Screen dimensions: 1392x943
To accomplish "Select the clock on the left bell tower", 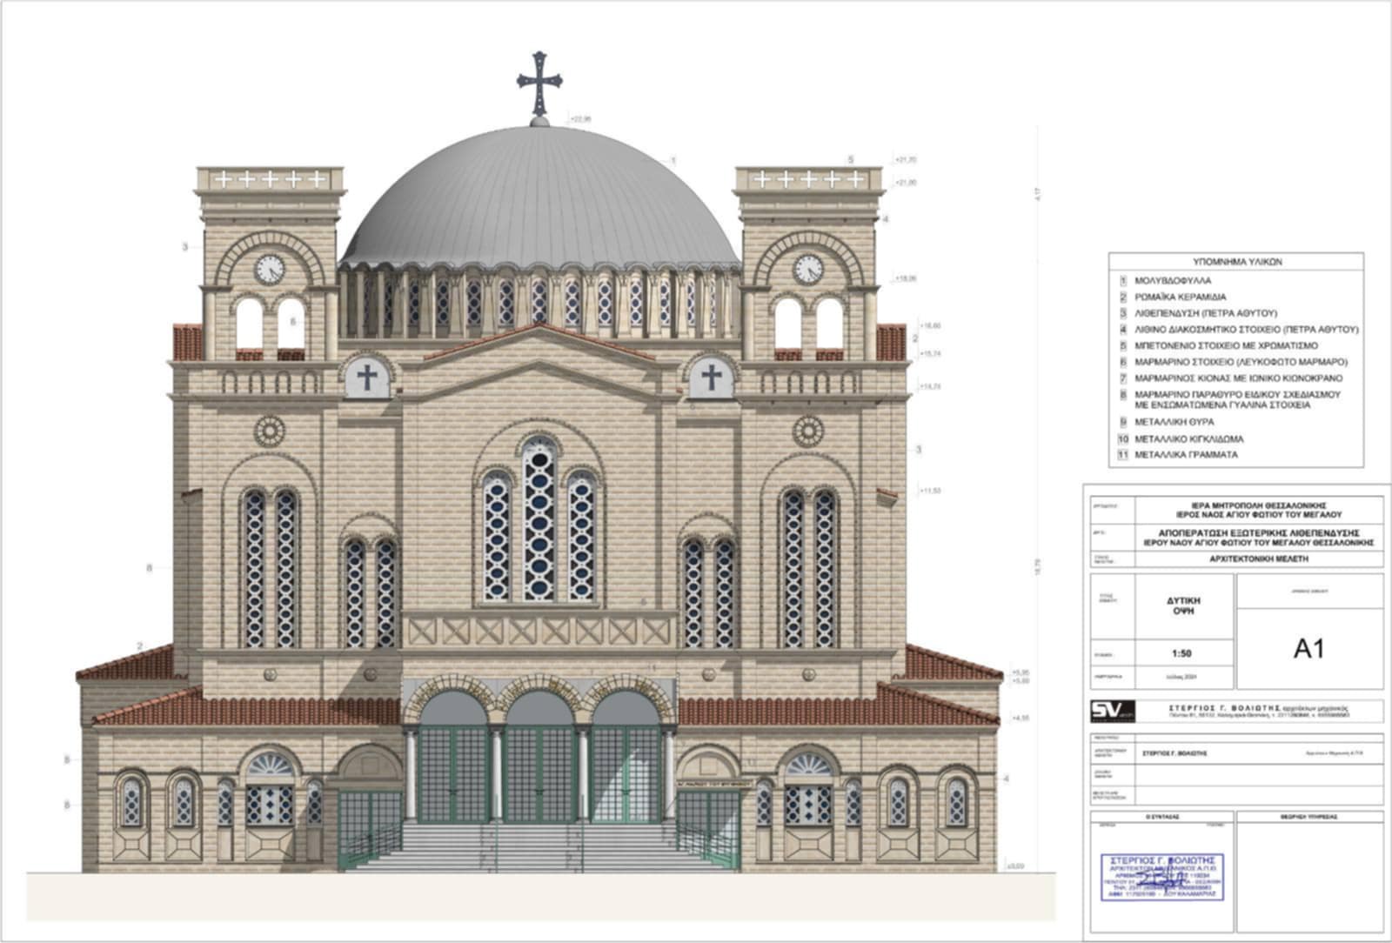I will pos(270,269).
